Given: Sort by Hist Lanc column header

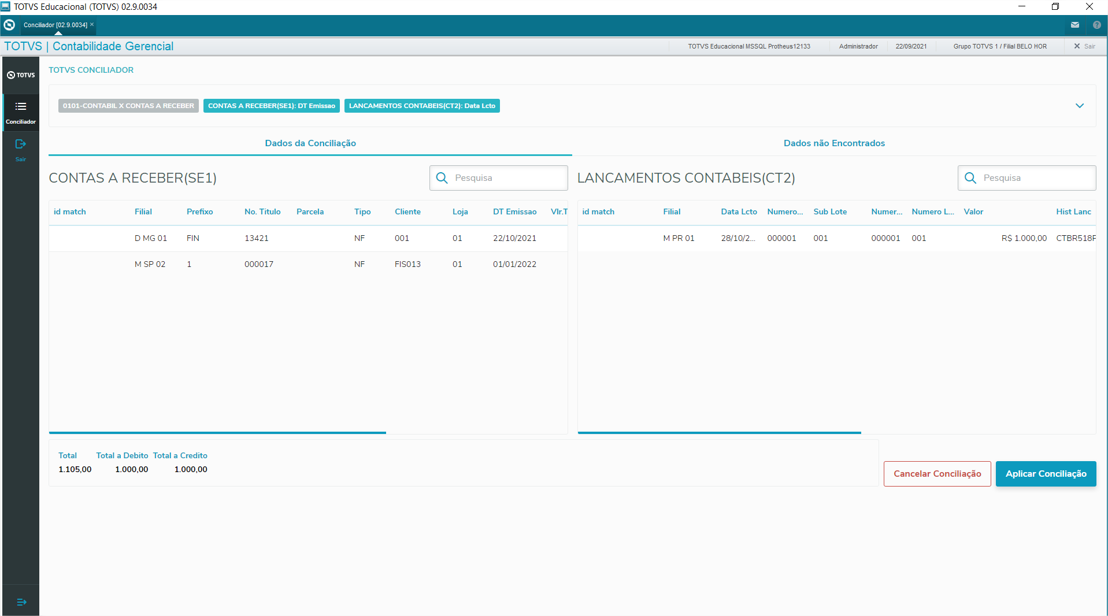Looking at the screenshot, I should point(1073,211).
